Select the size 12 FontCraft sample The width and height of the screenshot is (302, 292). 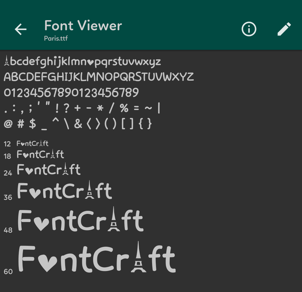point(32,143)
